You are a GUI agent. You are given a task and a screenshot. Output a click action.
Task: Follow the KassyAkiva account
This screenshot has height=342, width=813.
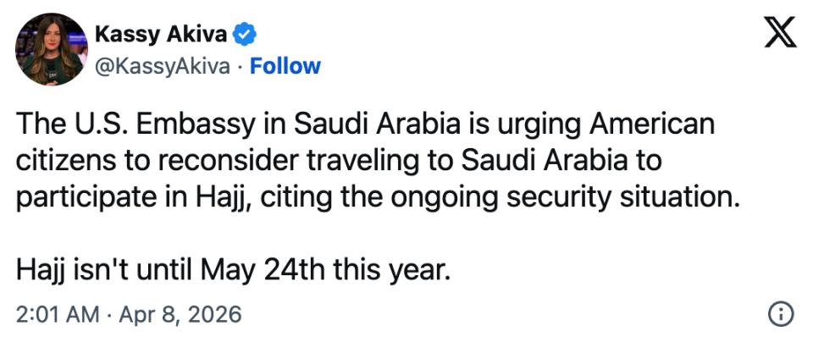point(285,66)
